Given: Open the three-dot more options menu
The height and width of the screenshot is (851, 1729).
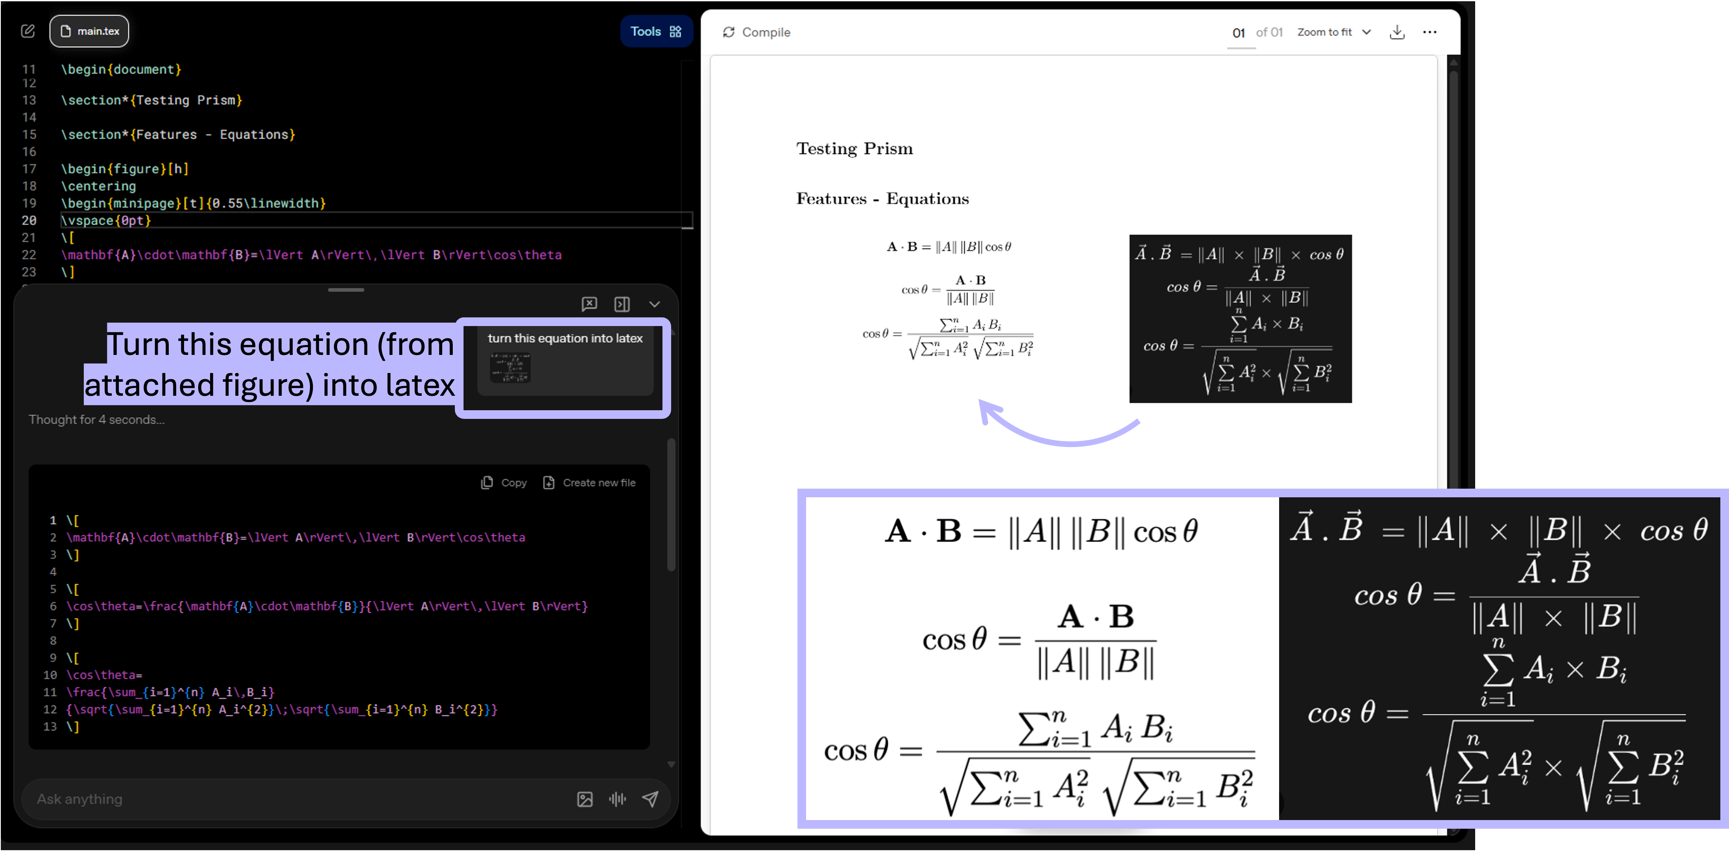Looking at the screenshot, I should click(1430, 32).
